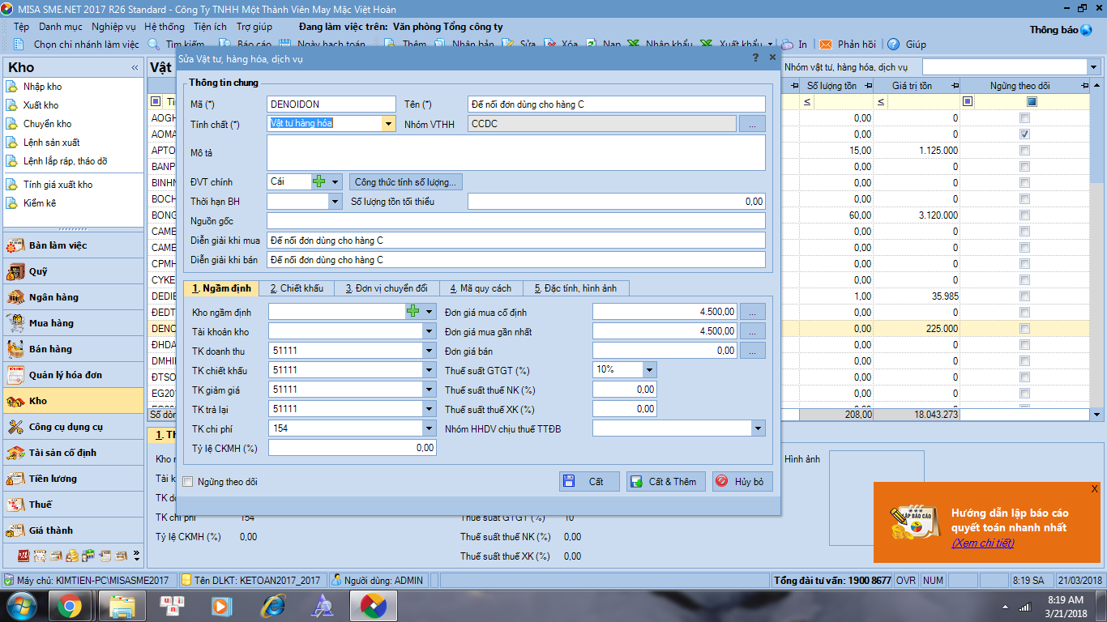1107x622 pixels.
Task: Open the Tính chất dropdown
Action: pos(389,123)
